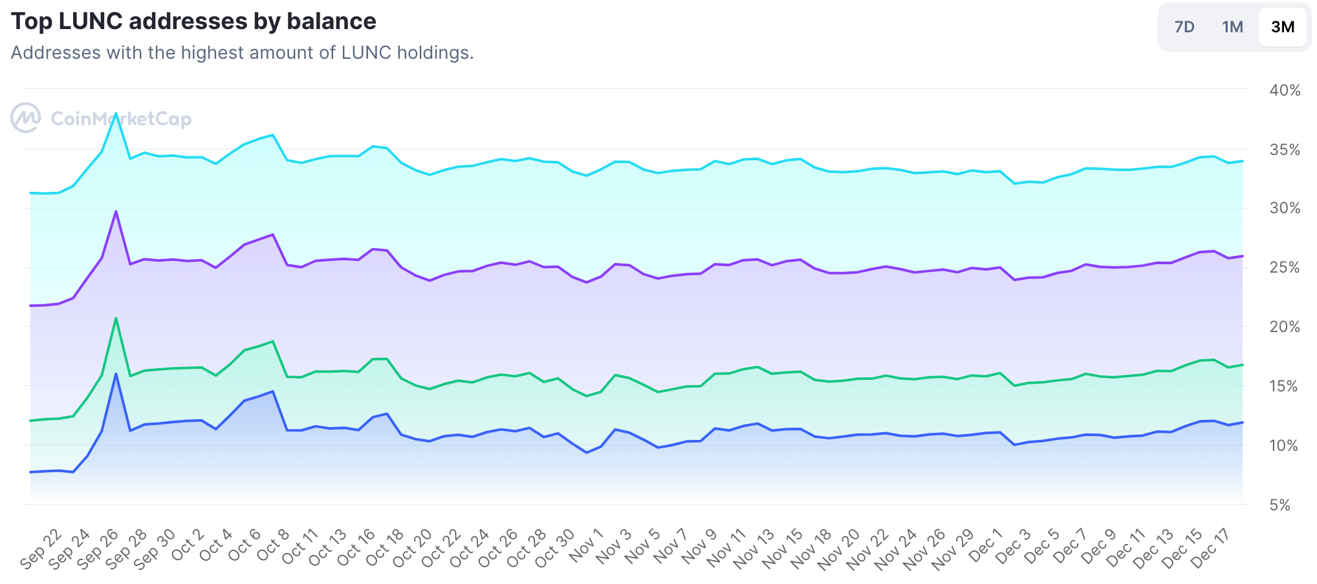Click the cyan line end near Dec 17

pyautogui.click(x=1242, y=161)
